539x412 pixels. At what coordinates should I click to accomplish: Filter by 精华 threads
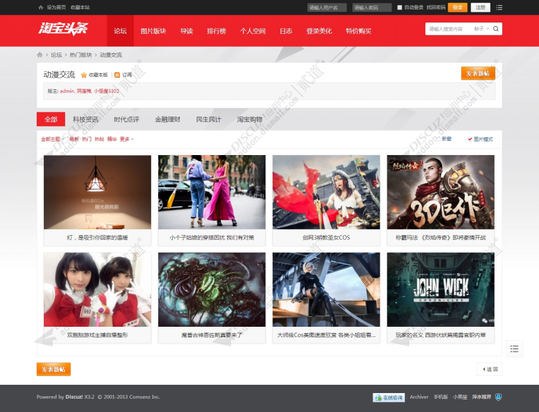coord(112,139)
